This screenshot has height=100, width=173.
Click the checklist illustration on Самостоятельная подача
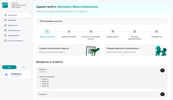click(x=92, y=51)
